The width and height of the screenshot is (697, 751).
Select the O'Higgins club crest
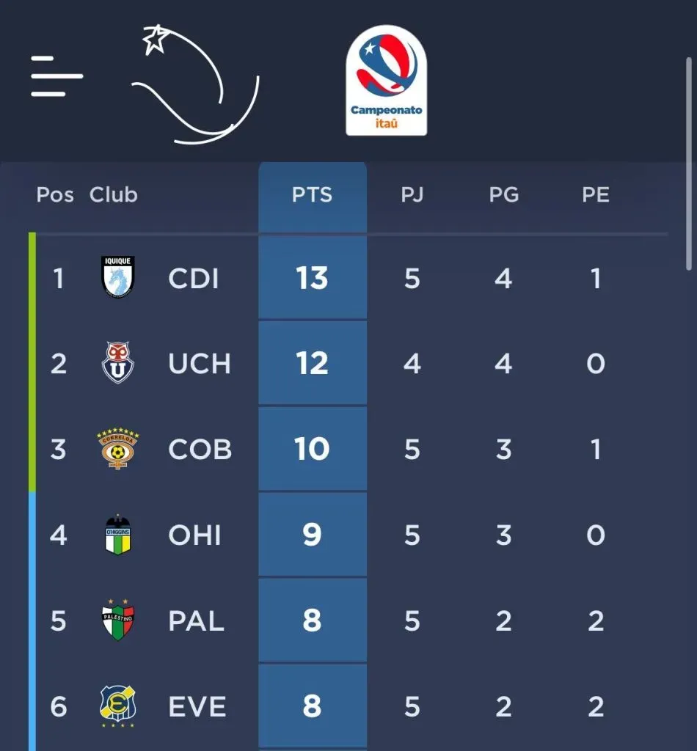click(x=118, y=535)
